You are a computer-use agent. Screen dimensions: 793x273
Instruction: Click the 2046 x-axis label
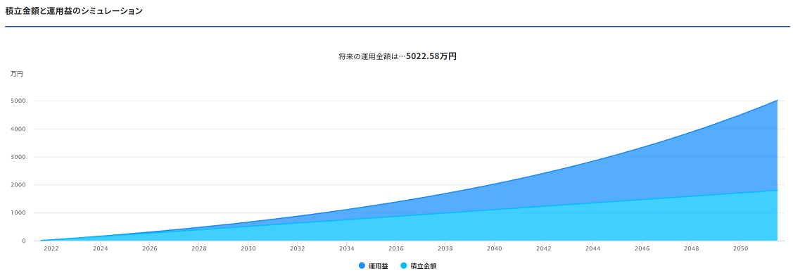[642, 249]
